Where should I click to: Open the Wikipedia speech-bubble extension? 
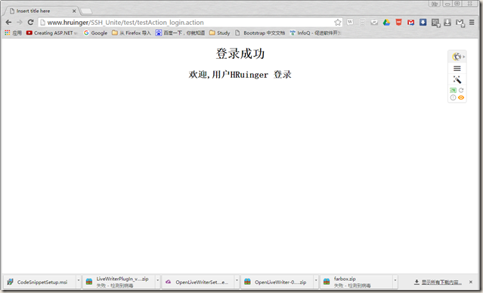[x=350, y=22]
